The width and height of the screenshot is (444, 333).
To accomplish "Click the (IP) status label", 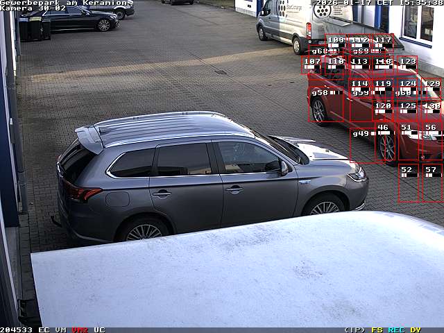I will [354, 330].
